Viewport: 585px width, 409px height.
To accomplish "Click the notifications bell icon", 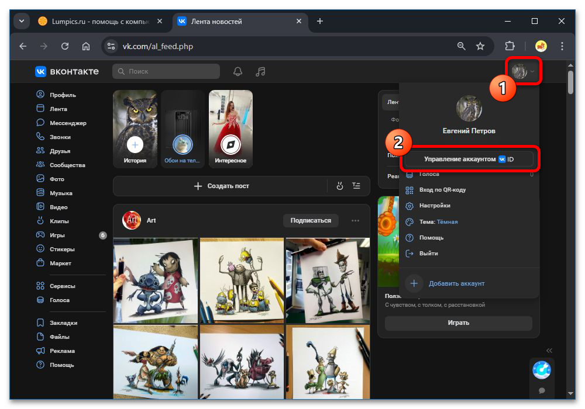I will (238, 71).
